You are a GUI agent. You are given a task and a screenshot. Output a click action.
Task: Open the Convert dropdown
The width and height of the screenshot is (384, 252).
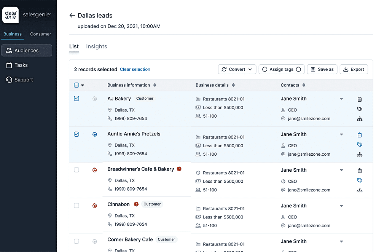tap(237, 69)
